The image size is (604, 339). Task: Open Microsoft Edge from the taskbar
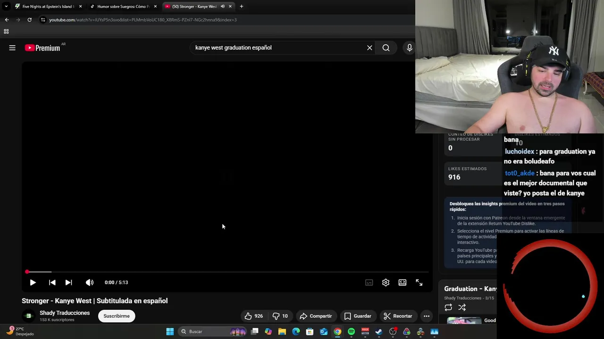(x=296, y=331)
